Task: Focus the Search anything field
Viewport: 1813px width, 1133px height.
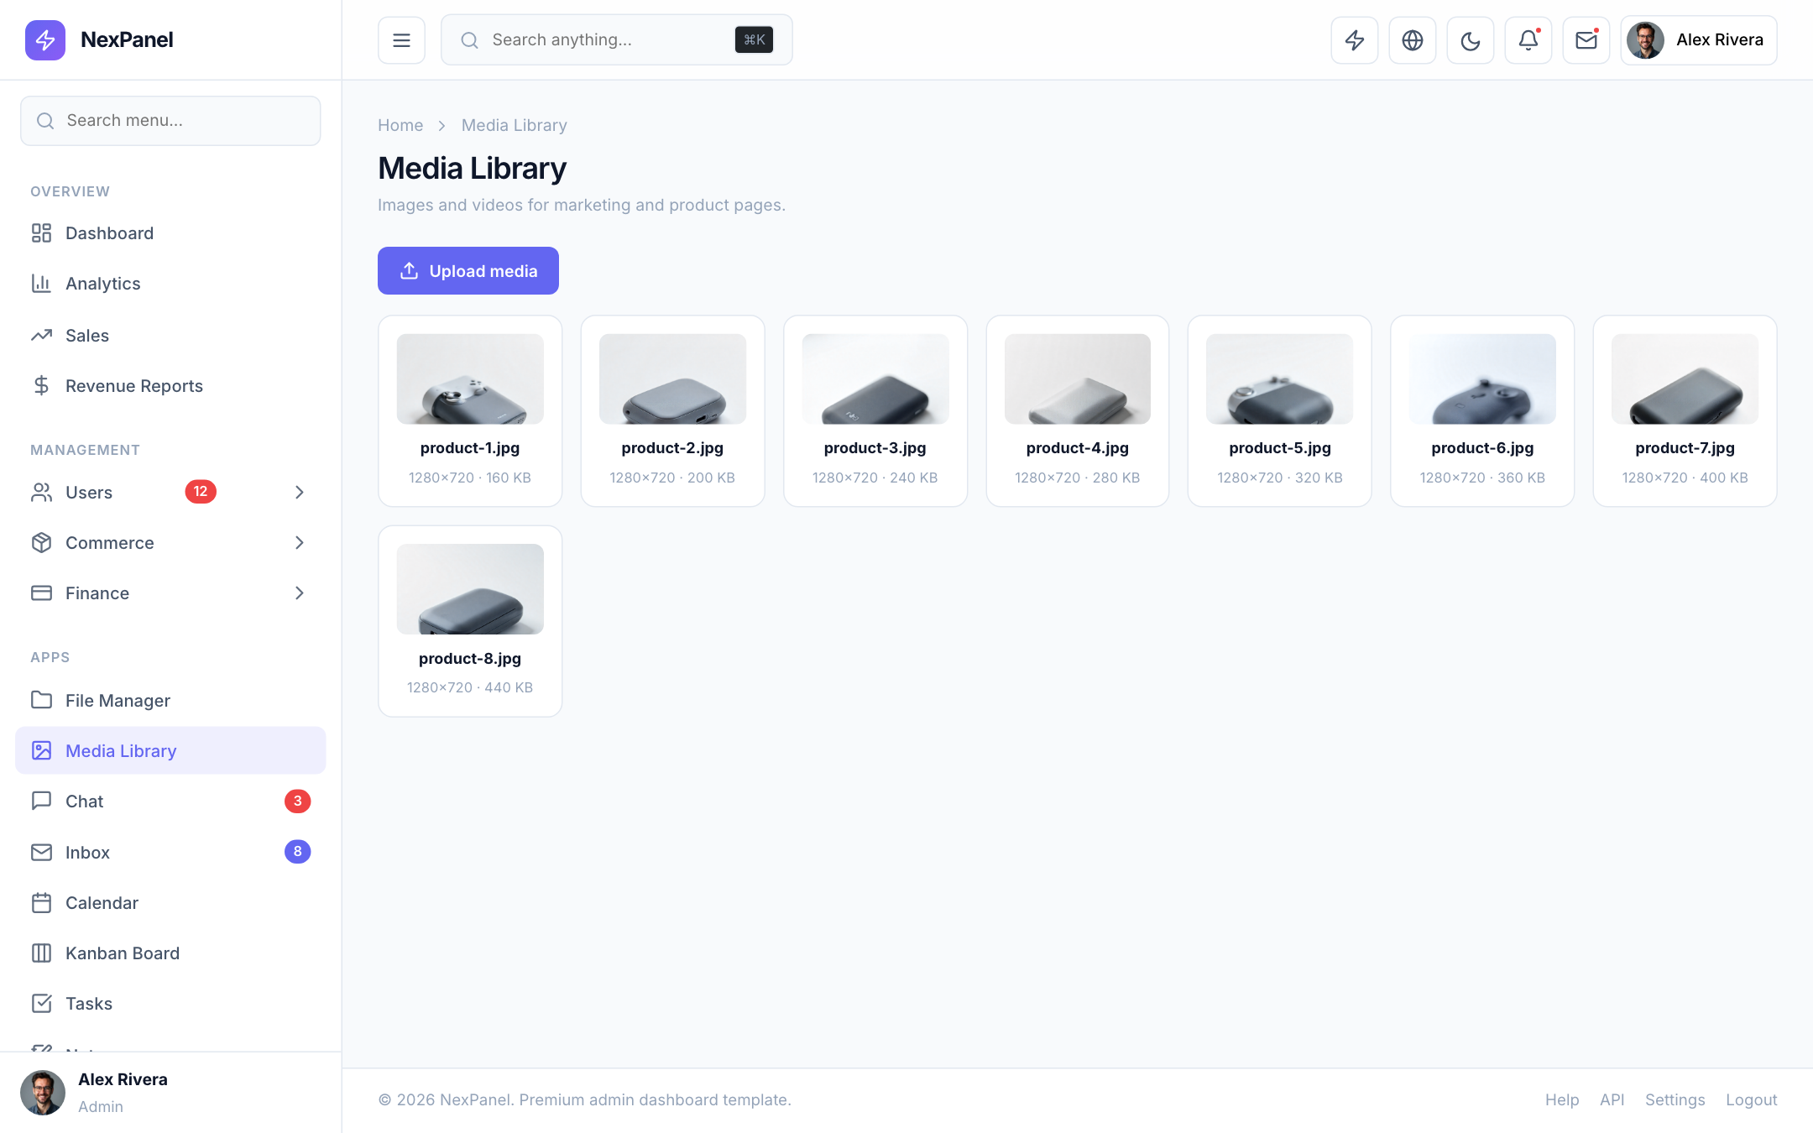Action: click(x=616, y=39)
